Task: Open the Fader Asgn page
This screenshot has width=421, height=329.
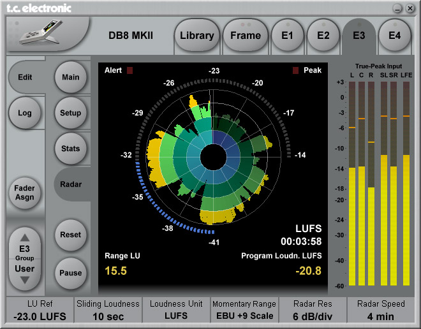Action: pos(25,193)
